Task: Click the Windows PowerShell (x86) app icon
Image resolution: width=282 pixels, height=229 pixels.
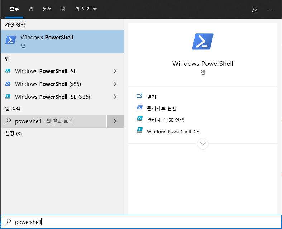Action: (8, 84)
